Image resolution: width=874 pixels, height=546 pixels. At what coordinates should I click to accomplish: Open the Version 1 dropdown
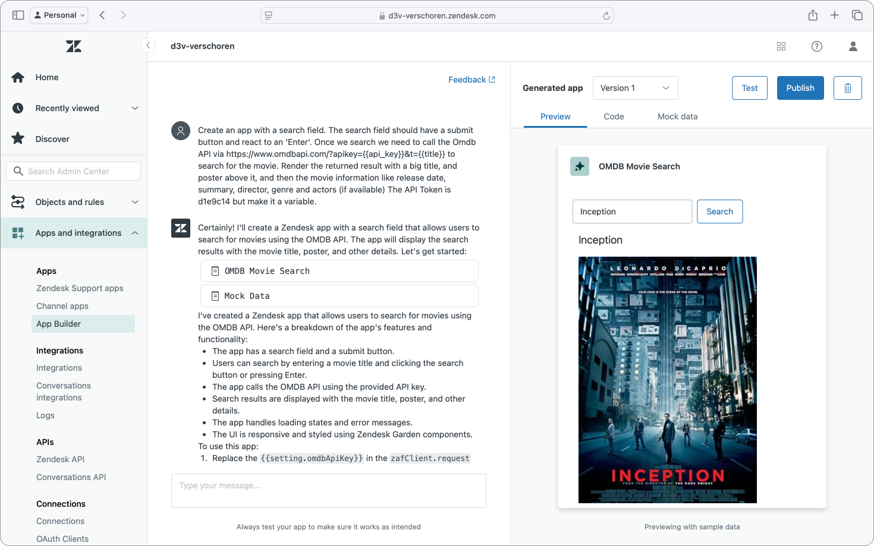coord(635,88)
